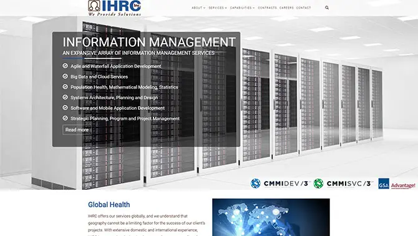Select 'Software and Mobile Application Development' text
The image size is (418, 236).
[x=117, y=108]
